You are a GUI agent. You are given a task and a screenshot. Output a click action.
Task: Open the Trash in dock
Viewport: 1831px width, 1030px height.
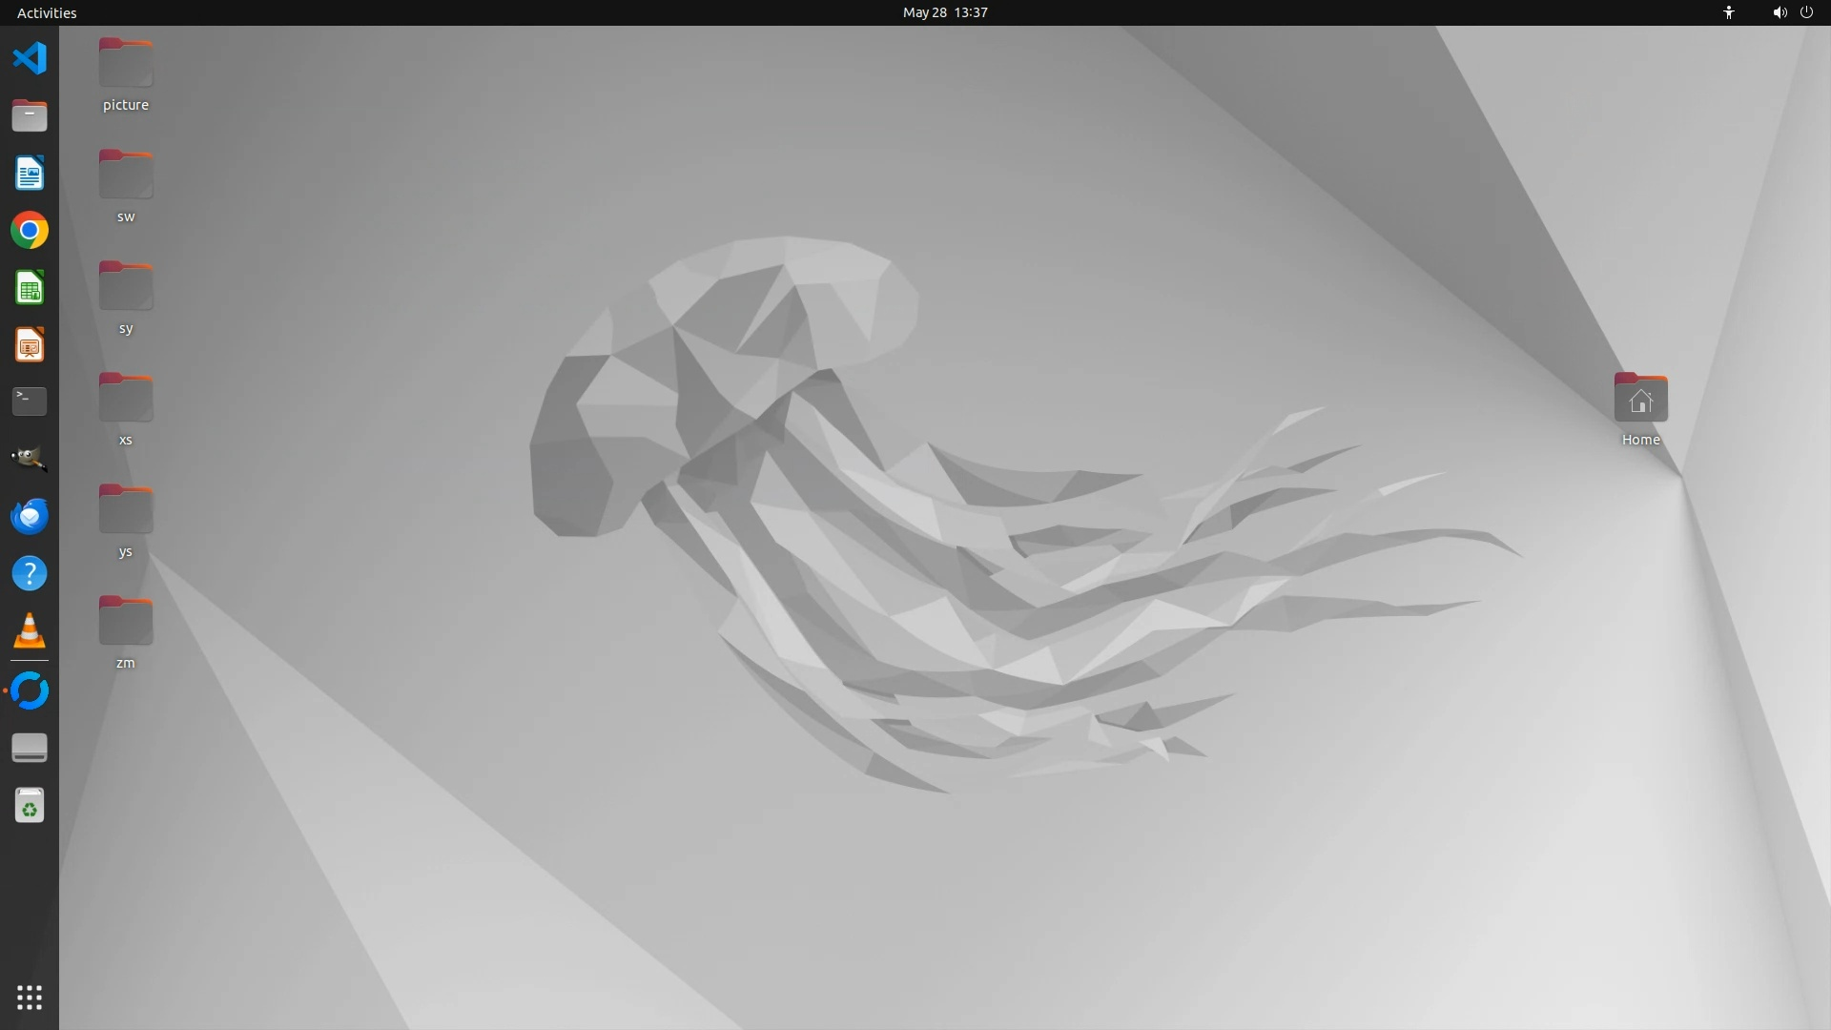click(x=30, y=807)
